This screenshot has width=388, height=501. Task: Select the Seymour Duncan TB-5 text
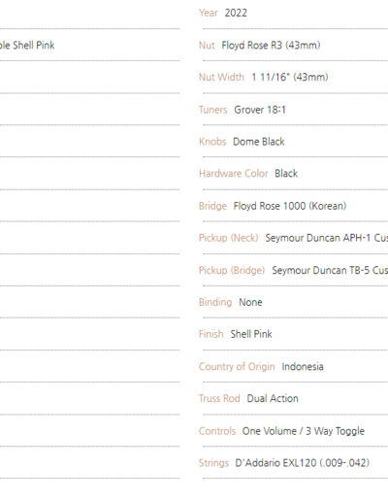[320, 270]
